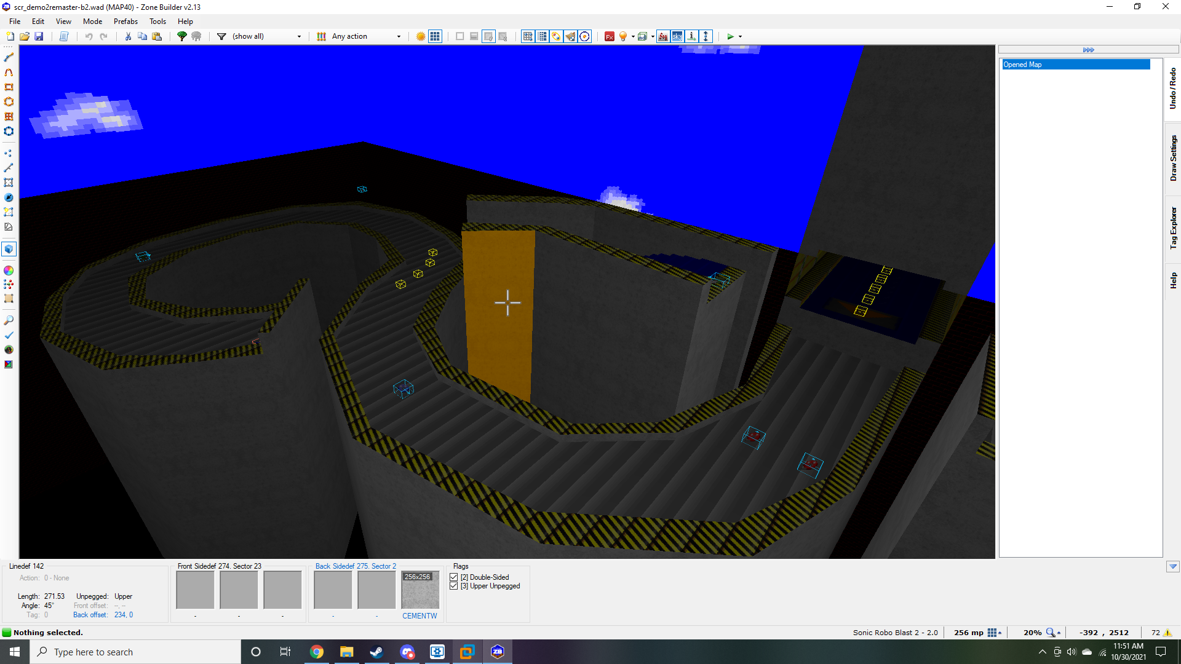The height and width of the screenshot is (664, 1181).
Task: Open the File menu
Action: pyautogui.click(x=15, y=22)
